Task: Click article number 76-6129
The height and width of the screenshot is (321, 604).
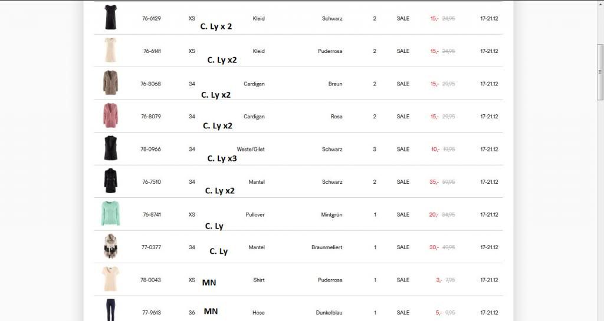Action: (151, 18)
